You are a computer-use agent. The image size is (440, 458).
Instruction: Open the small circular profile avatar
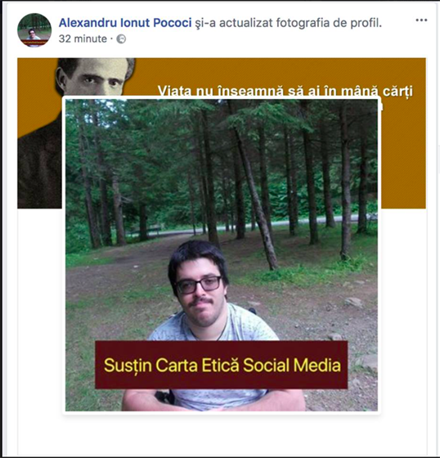click(34, 30)
